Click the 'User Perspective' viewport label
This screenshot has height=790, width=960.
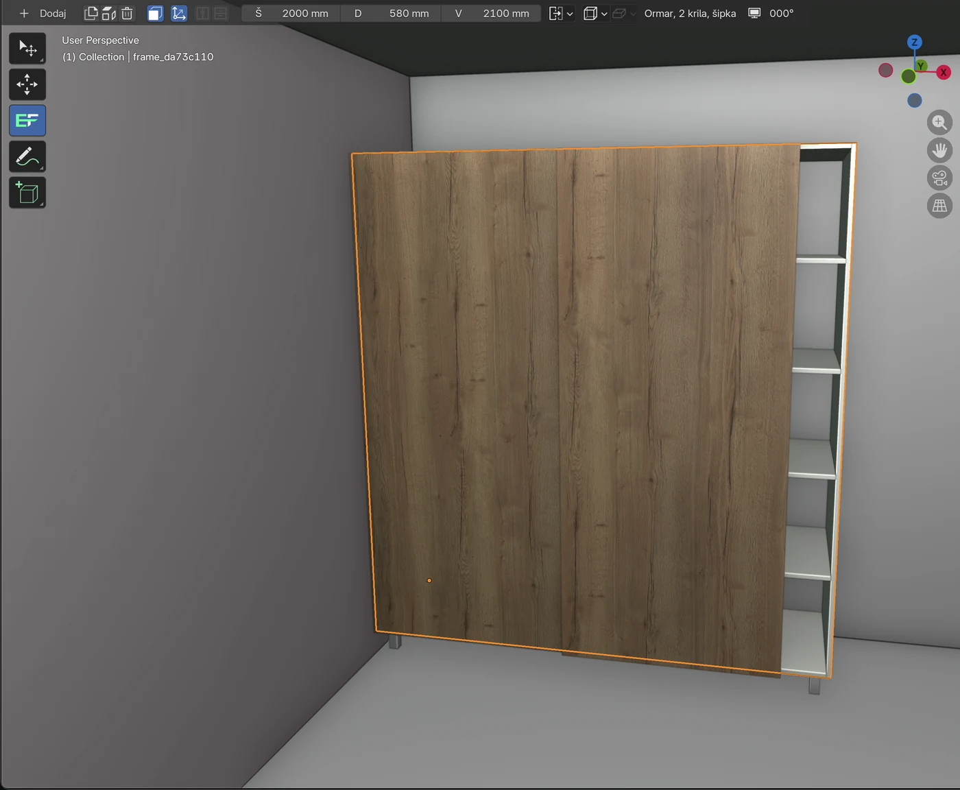coord(100,40)
